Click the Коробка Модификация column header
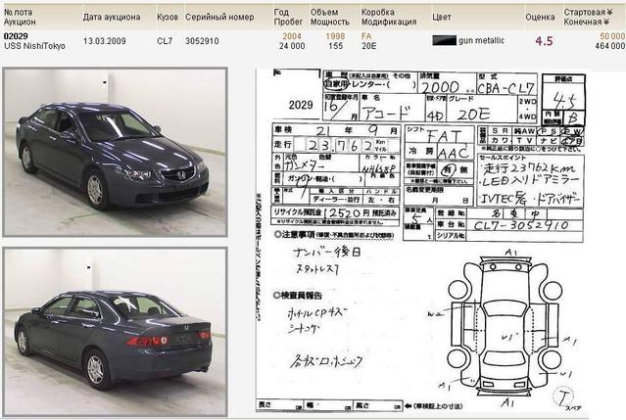Image resolution: width=626 pixels, height=420 pixels. pyautogui.click(x=389, y=18)
